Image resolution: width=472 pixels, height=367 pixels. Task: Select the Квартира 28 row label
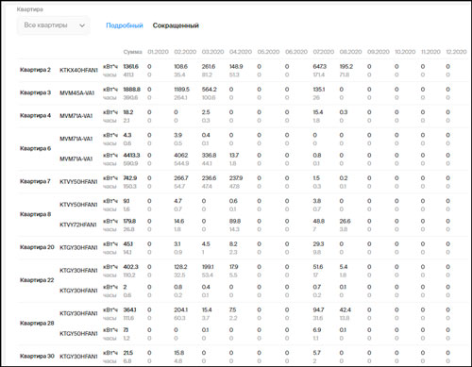(37, 323)
